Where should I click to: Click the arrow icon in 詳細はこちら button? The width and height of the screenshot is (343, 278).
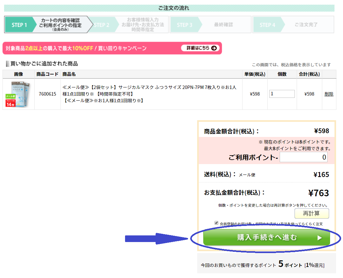(x=214, y=48)
